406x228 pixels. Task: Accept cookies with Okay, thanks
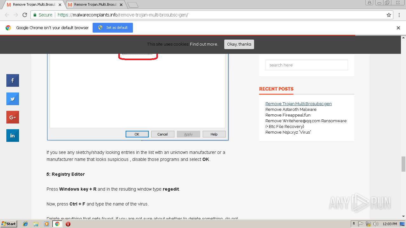coord(239,44)
